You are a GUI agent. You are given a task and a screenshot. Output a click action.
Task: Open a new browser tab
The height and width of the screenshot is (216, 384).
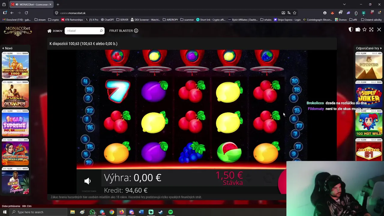pyautogui.click(x=58, y=4)
